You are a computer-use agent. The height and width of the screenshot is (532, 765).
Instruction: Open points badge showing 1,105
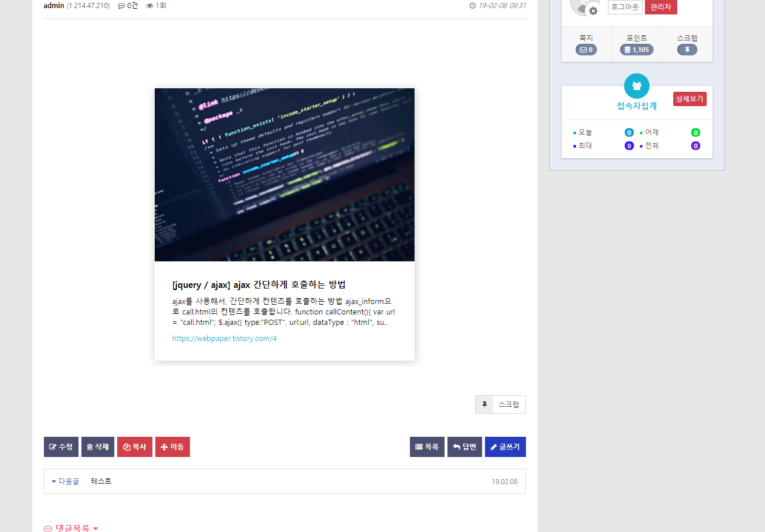(637, 50)
